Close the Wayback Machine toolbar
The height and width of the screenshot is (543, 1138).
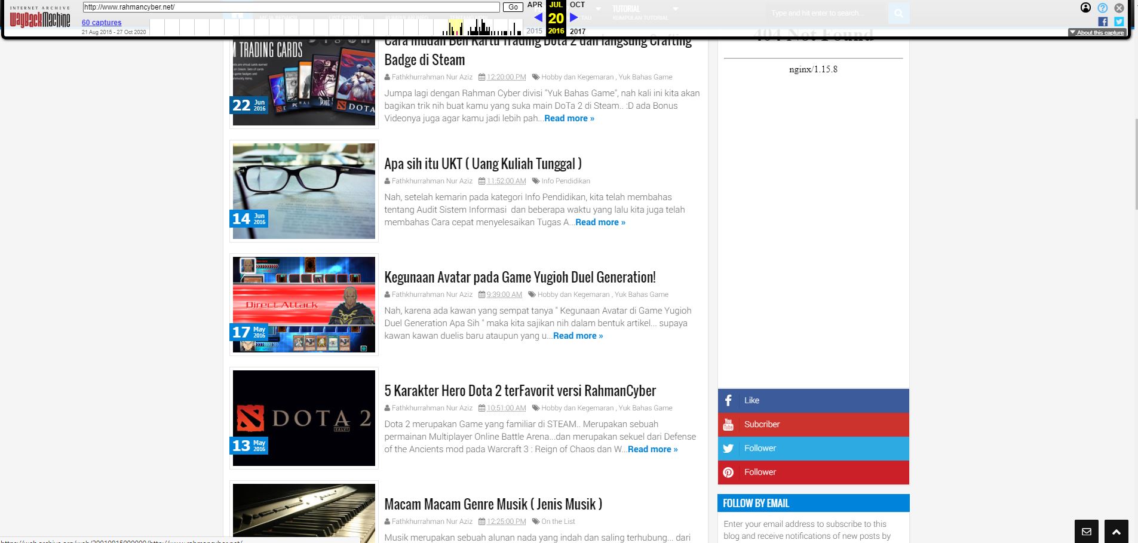point(1119,8)
